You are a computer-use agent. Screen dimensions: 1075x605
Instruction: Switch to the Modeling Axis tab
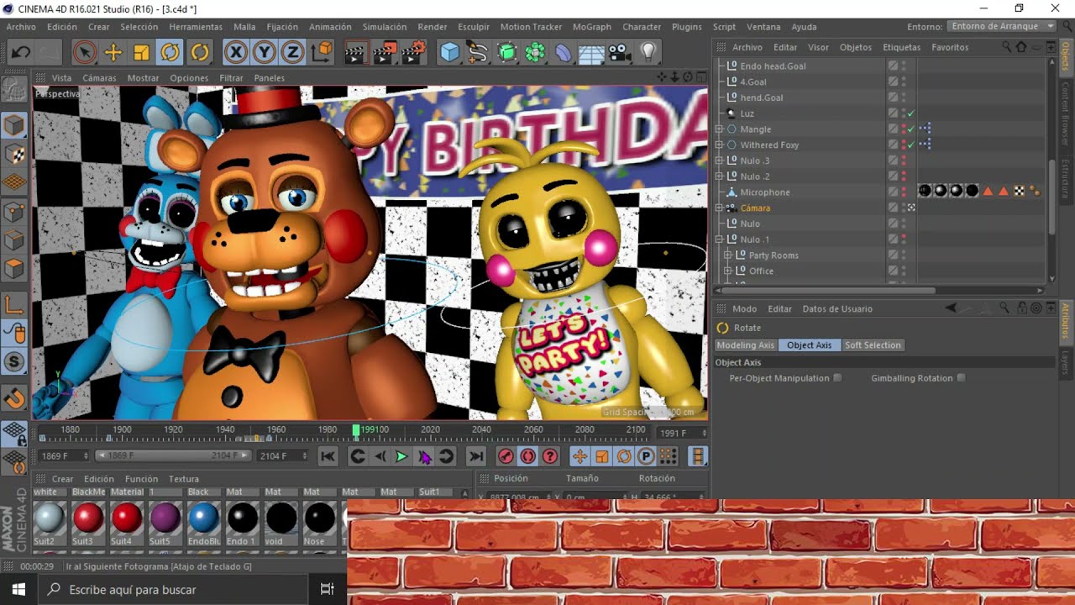coord(745,345)
